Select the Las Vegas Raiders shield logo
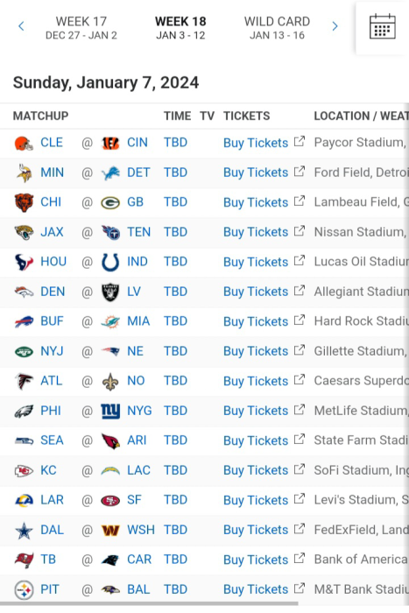Viewport: 409px width, 613px height. click(x=110, y=292)
